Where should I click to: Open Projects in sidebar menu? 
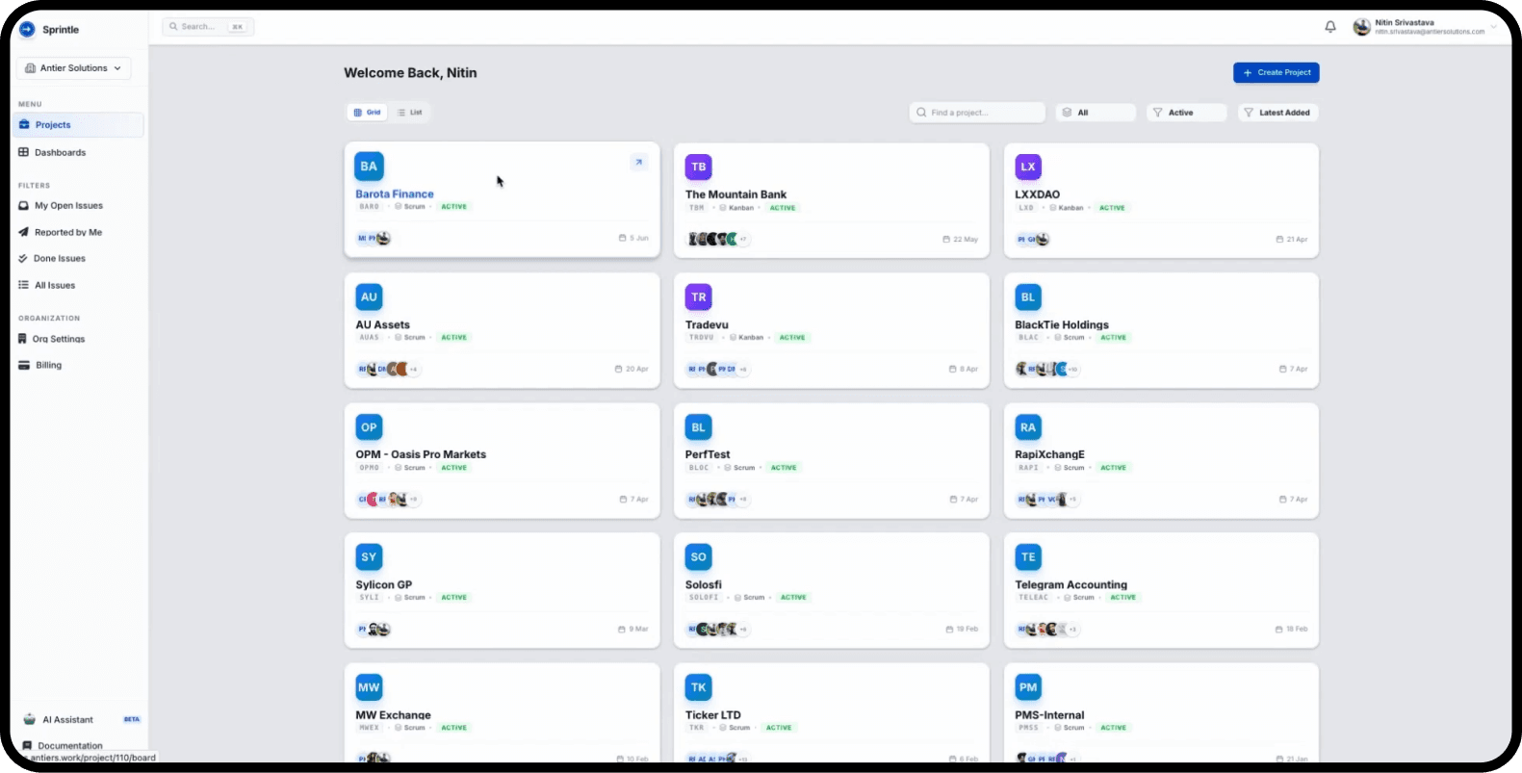point(79,125)
